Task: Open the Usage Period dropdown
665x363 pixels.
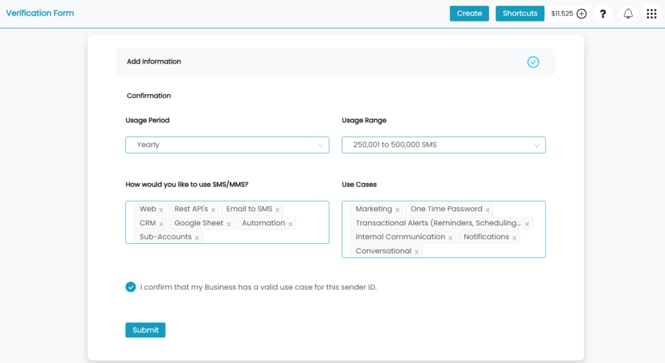Action: pos(227,145)
